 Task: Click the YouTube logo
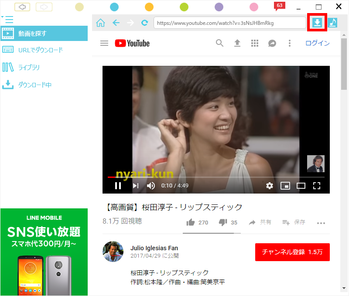pos(132,43)
